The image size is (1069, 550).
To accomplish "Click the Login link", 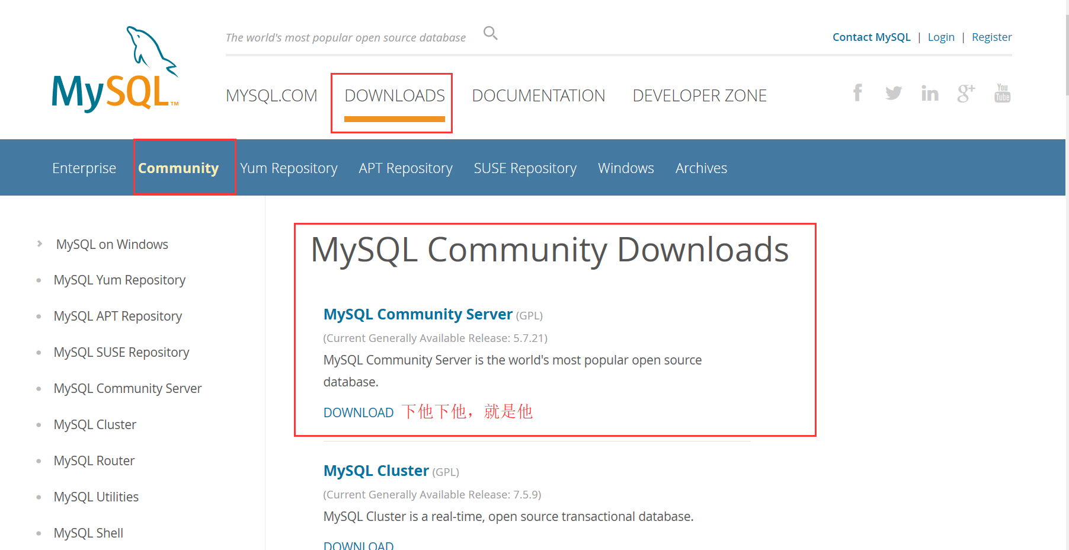I will (x=941, y=37).
